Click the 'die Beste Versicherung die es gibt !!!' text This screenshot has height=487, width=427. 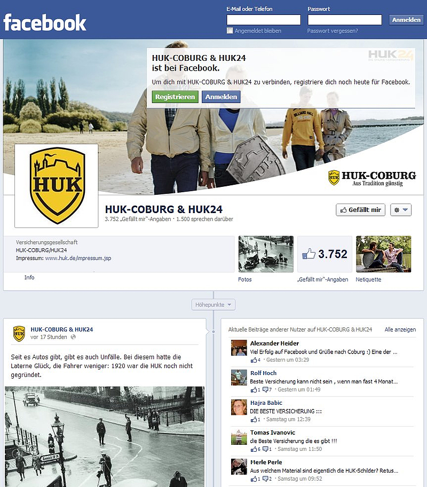coord(294,441)
